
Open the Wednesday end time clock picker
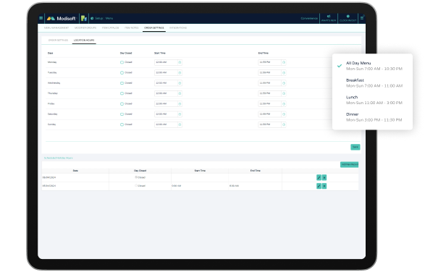click(x=284, y=83)
